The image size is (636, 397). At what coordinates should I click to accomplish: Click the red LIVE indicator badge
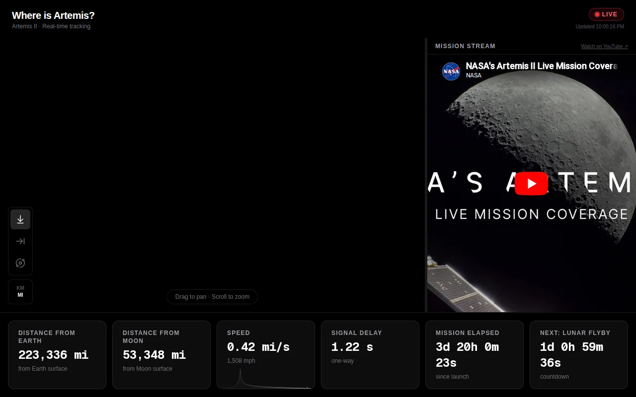click(x=606, y=14)
